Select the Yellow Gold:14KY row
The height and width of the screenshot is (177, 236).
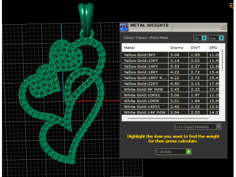tap(171, 66)
